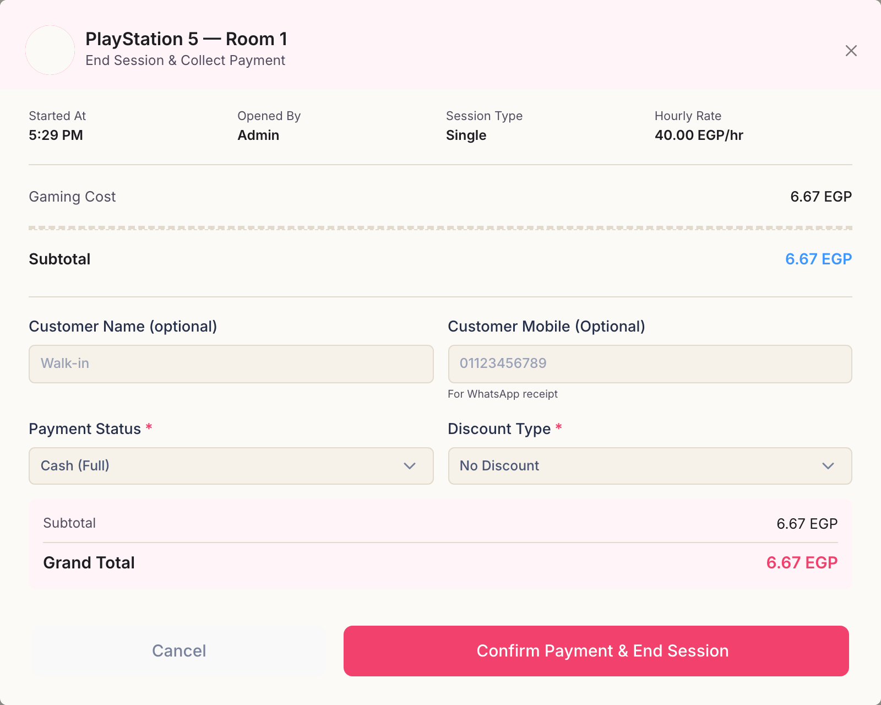Click the For WhatsApp receipt hint

click(x=503, y=394)
